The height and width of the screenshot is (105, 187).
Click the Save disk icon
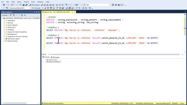click(24, 5)
